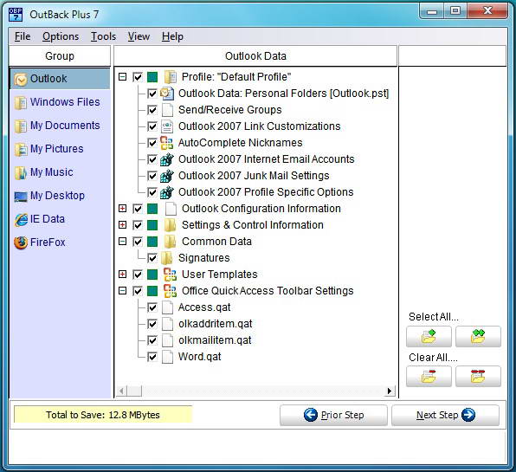Select the FireFox group icon

[x=21, y=242]
